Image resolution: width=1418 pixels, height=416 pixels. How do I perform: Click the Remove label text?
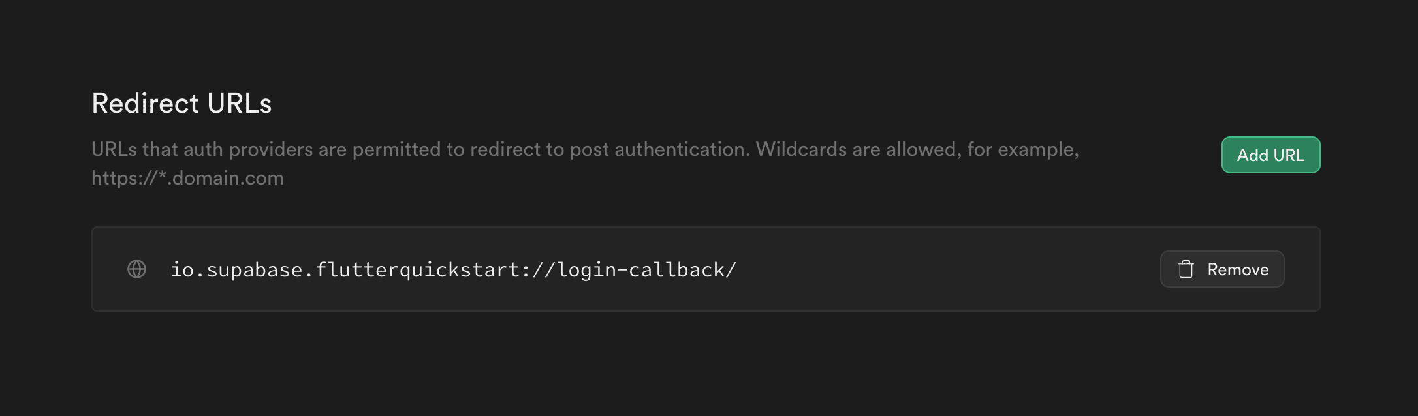1238,269
